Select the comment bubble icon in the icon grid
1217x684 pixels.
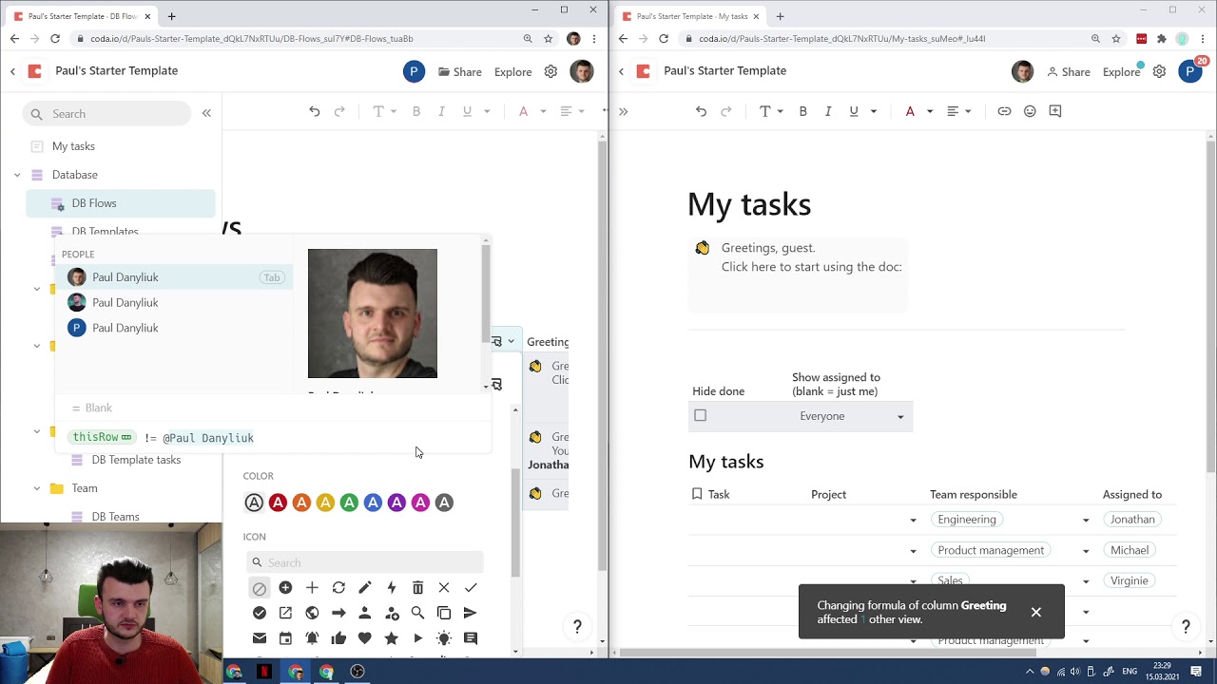tap(471, 638)
